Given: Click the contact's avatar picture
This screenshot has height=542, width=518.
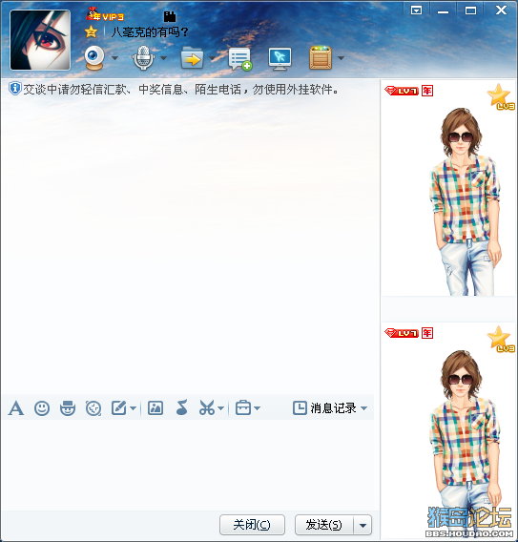Looking at the screenshot, I should [40, 40].
